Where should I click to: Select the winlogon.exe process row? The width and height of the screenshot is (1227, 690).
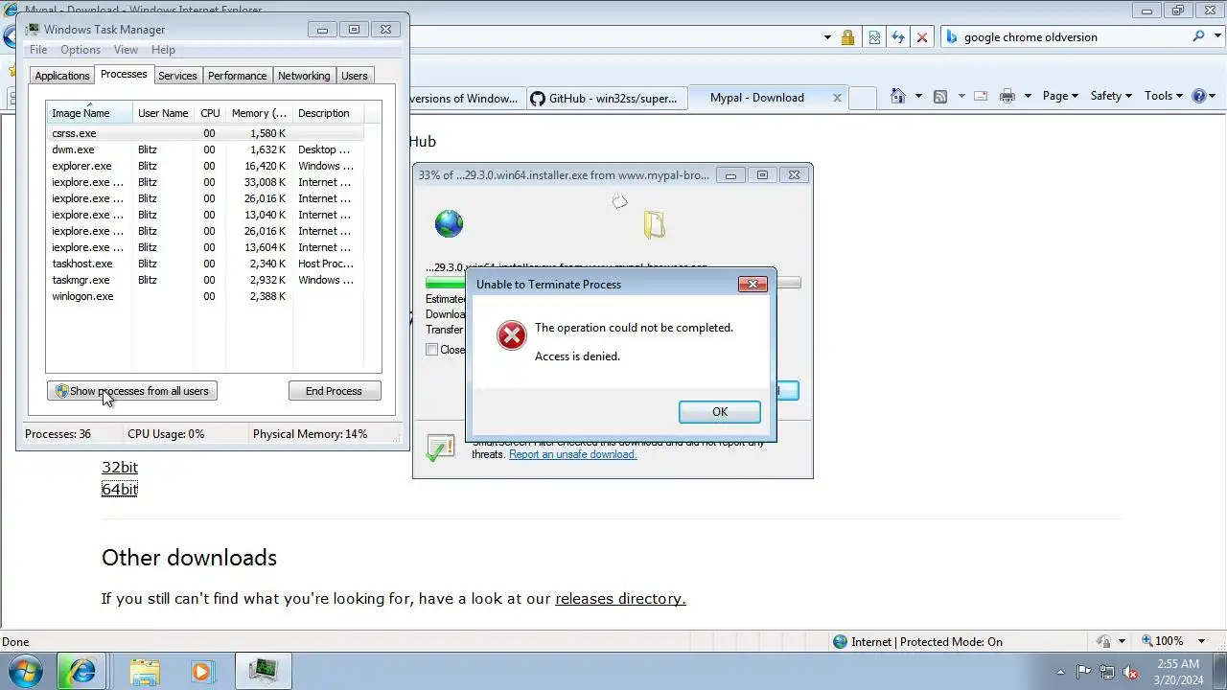[x=205, y=296]
